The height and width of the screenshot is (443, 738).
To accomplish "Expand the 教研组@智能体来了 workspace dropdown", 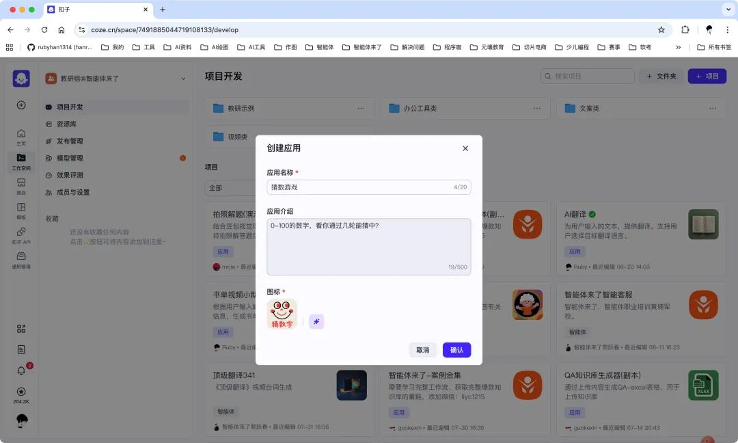I will (x=183, y=79).
